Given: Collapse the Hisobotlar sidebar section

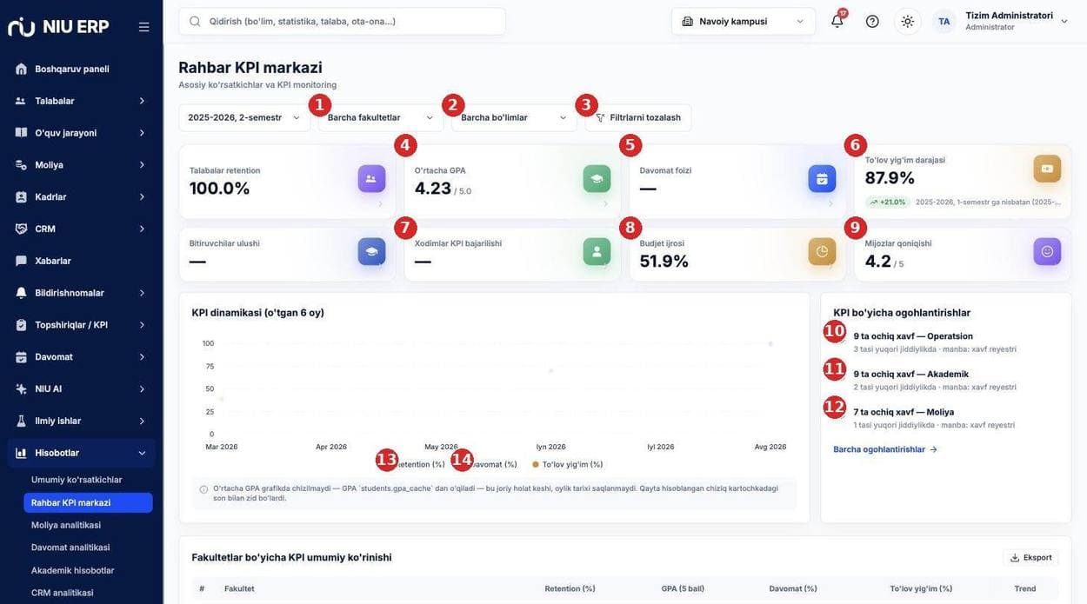Looking at the screenshot, I should [82, 453].
